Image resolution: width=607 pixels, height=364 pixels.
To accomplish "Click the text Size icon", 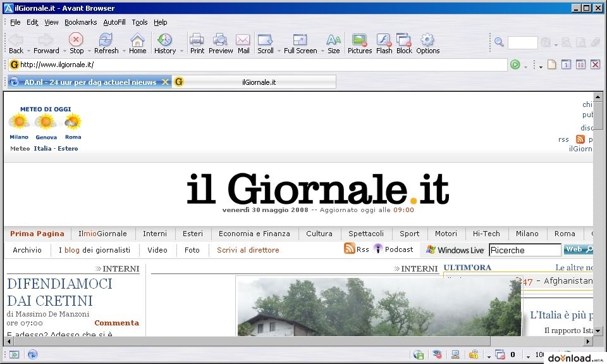I will click(x=333, y=39).
